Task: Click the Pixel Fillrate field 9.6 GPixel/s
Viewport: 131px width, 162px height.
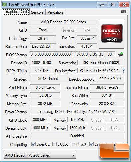Action: pyautogui.click(x=45, y=87)
